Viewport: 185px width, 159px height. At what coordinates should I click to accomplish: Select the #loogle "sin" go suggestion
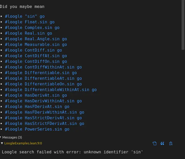[25, 16]
